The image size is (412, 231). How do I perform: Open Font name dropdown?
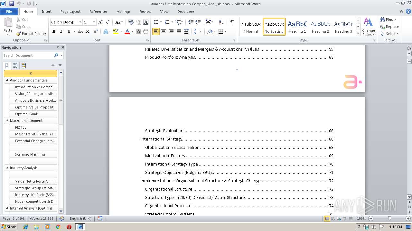click(x=80, y=22)
